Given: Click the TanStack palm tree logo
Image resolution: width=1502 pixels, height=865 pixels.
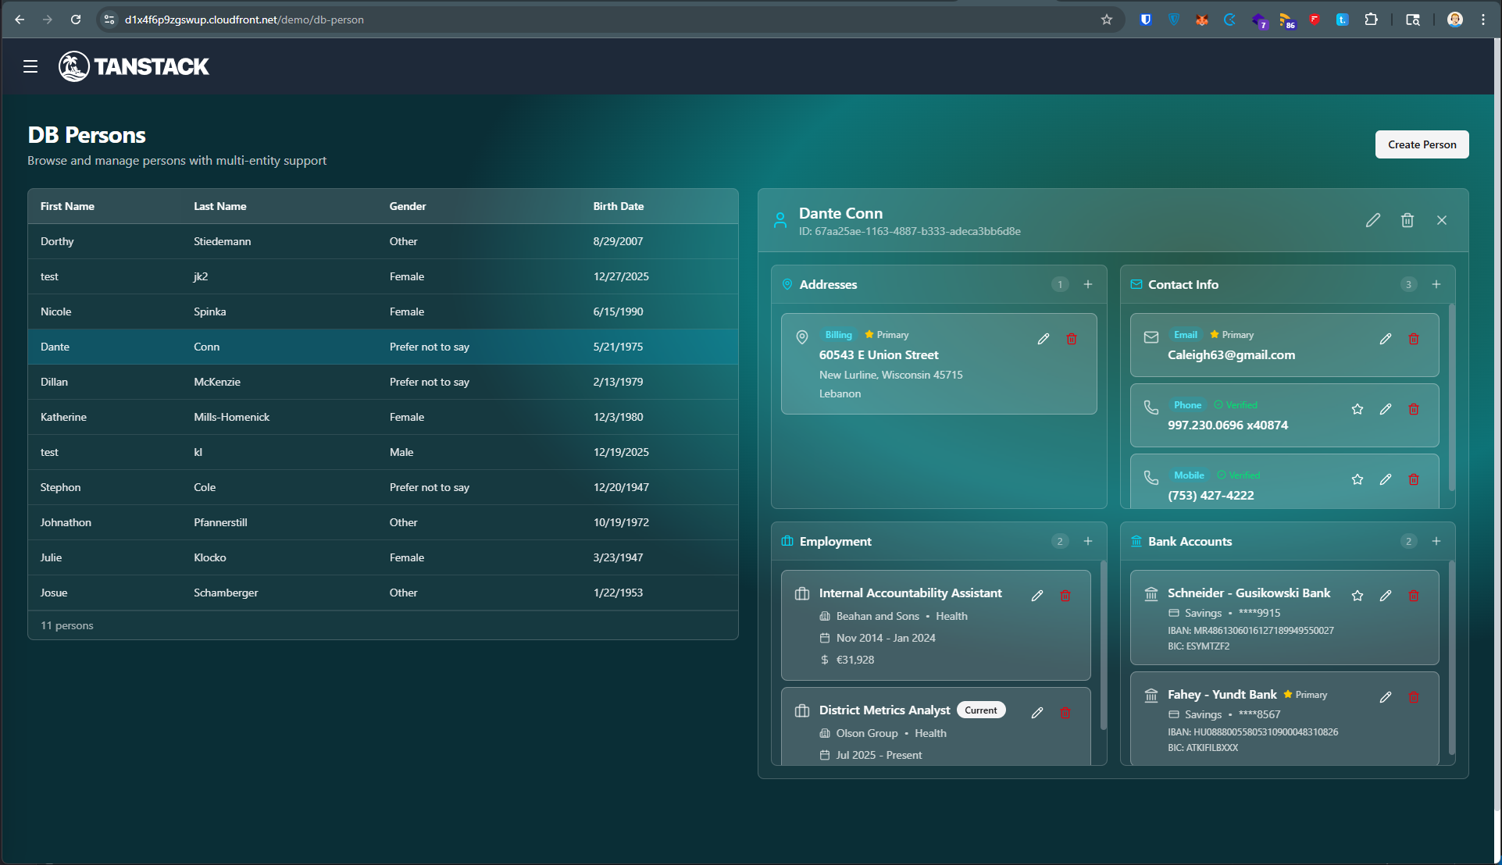Looking at the screenshot, I should tap(73, 66).
